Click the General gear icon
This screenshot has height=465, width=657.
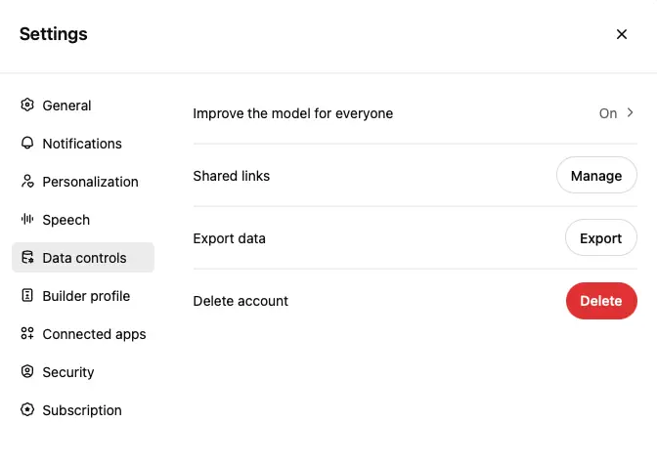point(27,106)
